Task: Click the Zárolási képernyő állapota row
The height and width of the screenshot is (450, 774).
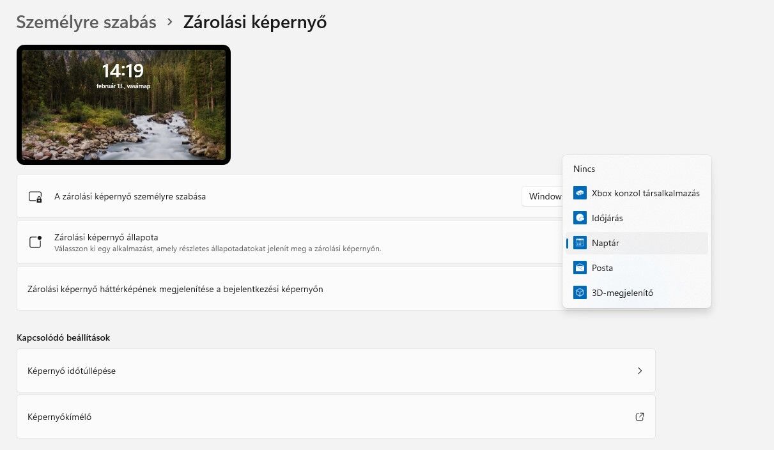Action: pos(290,242)
